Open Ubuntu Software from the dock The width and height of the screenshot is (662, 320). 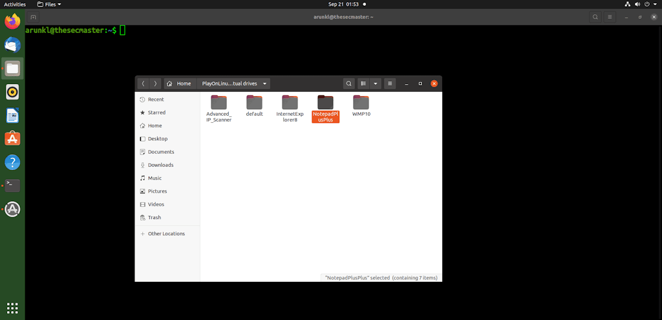pyautogui.click(x=13, y=138)
